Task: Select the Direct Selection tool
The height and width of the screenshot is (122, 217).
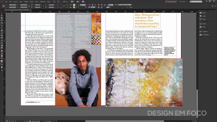Action: (2, 16)
